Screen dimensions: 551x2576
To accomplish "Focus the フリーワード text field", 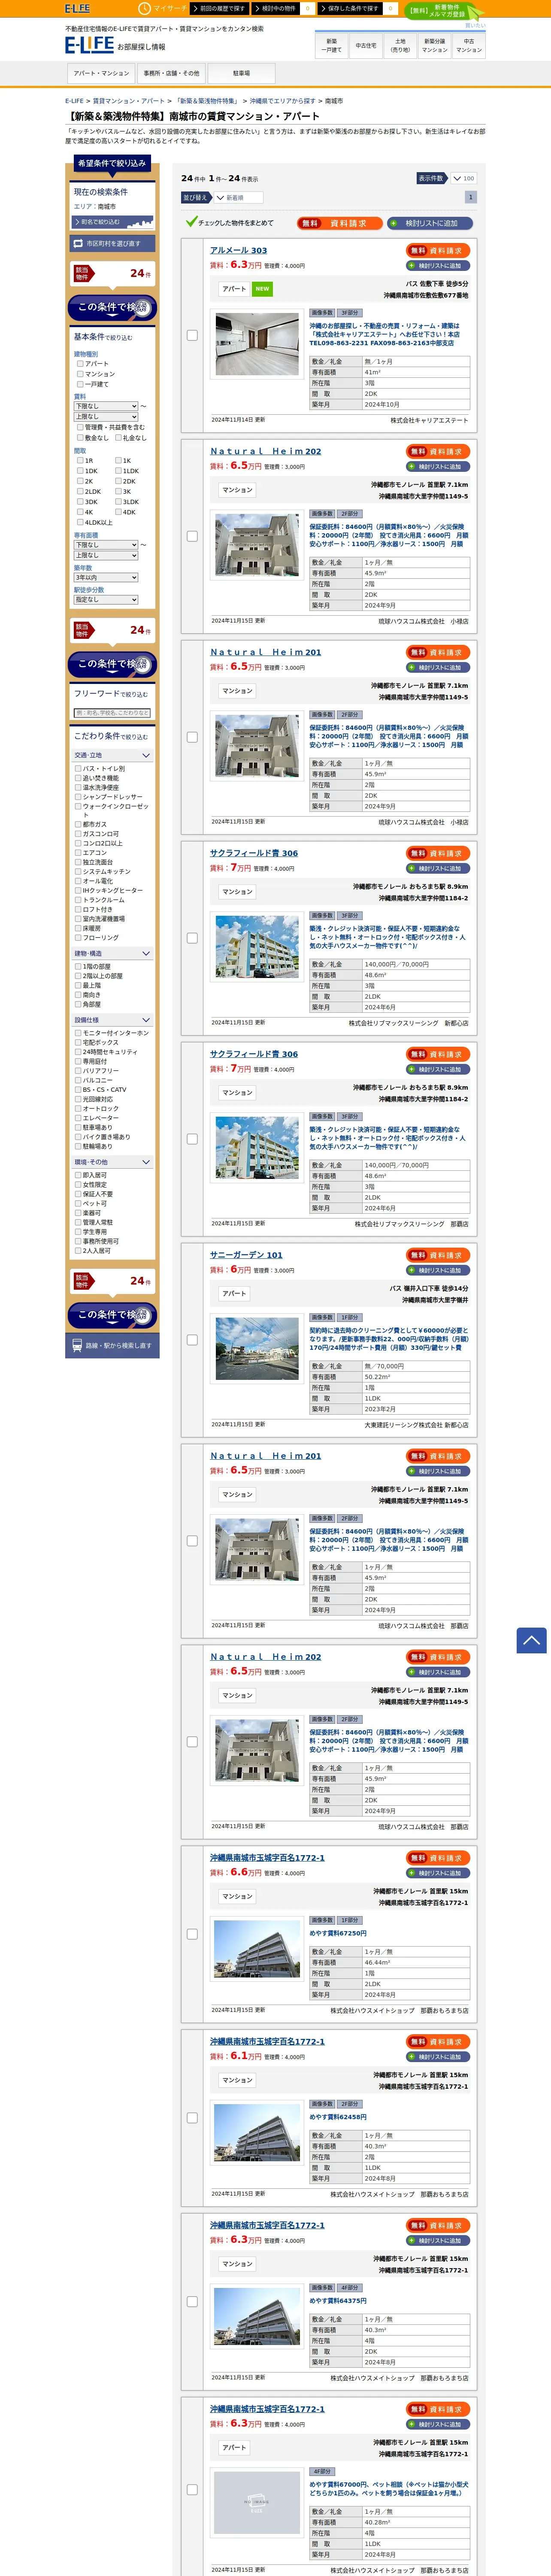I will pyautogui.click(x=112, y=713).
